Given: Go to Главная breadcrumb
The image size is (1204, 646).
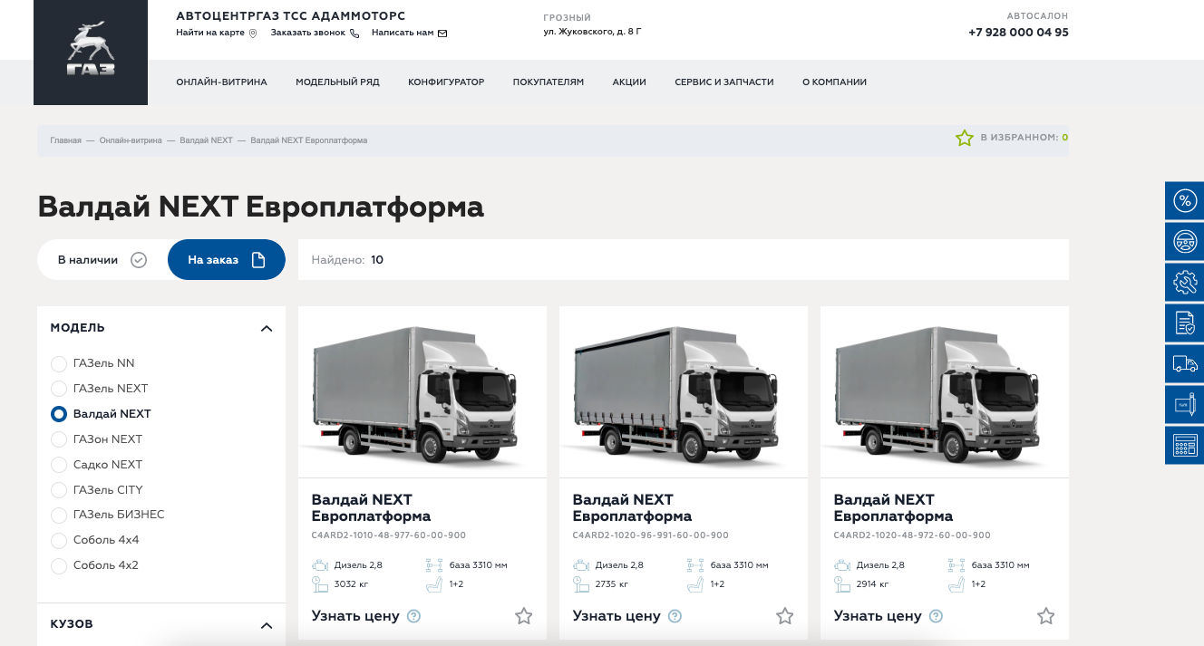Looking at the screenshot, I should [66, 140].
